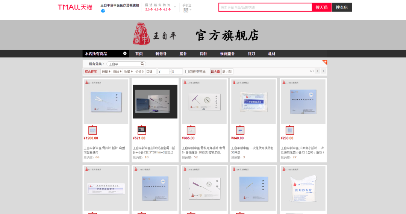Open the 耗材 navigation tab

click(272, 54)
